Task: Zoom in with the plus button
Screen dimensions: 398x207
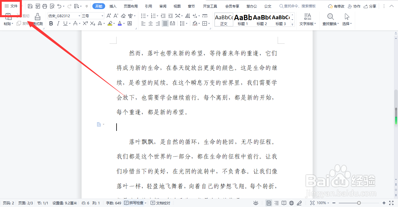Action: coord(384,203)
